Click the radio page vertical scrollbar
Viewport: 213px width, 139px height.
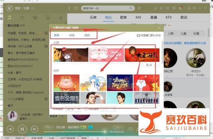tap(209, 33)
